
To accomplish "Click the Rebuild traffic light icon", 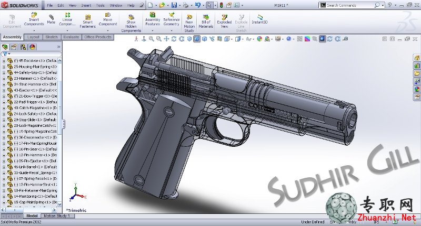I will [x=222, y=5].
